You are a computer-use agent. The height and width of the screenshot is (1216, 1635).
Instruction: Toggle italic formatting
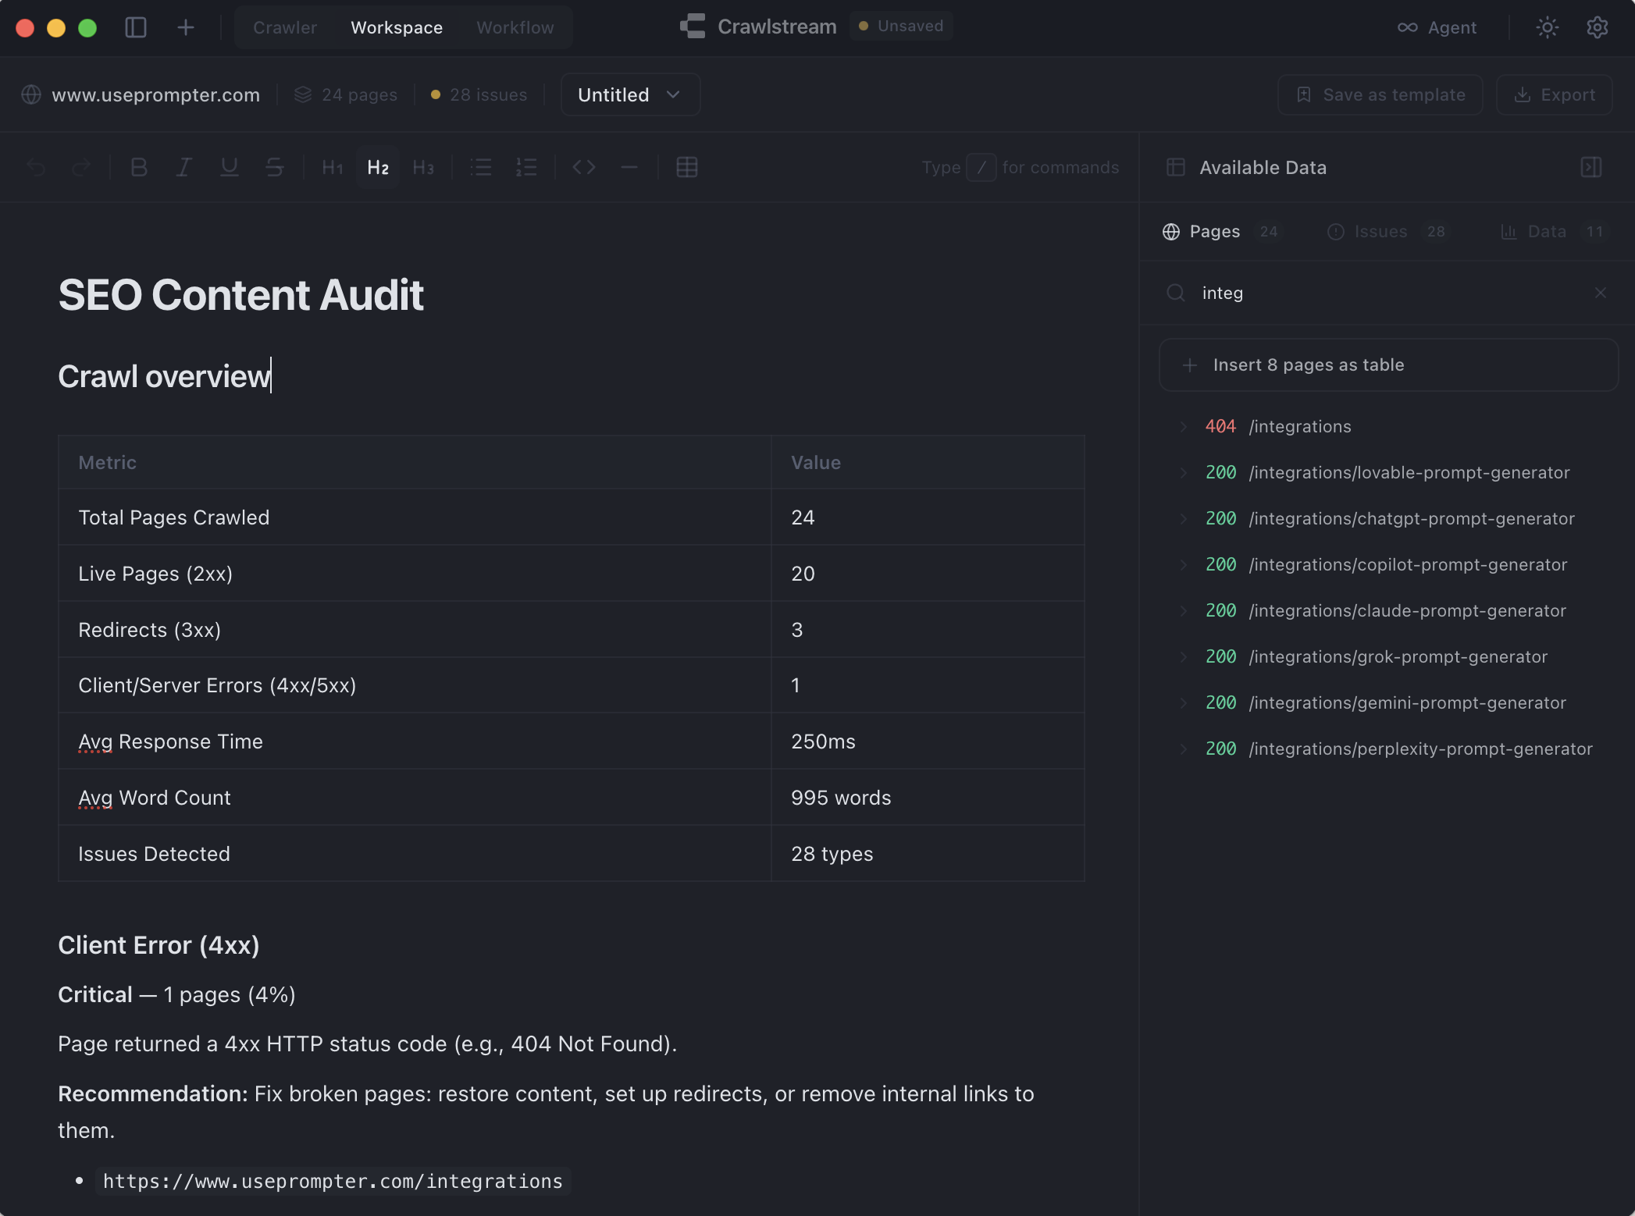click(183, 167)
